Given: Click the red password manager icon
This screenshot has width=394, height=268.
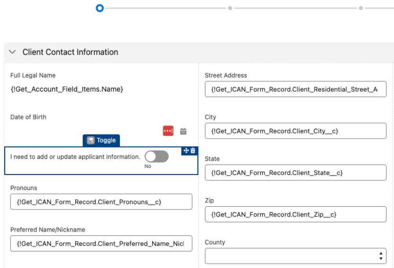Looking at the screenshot, I should tap(168, 131).
